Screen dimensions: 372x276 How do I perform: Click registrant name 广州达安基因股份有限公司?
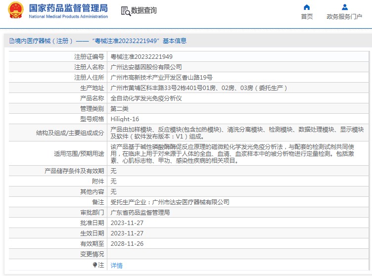[x=146, y=67]
